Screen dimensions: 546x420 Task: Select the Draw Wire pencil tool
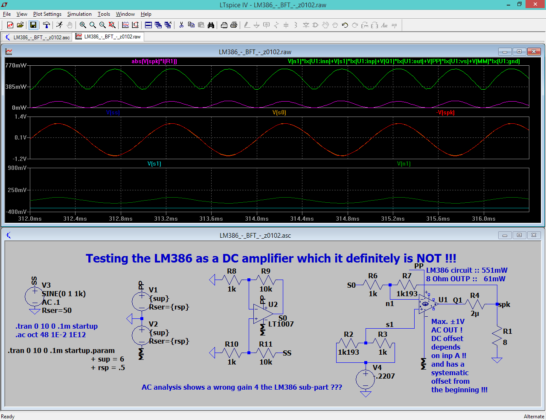(x=247, y=25)
